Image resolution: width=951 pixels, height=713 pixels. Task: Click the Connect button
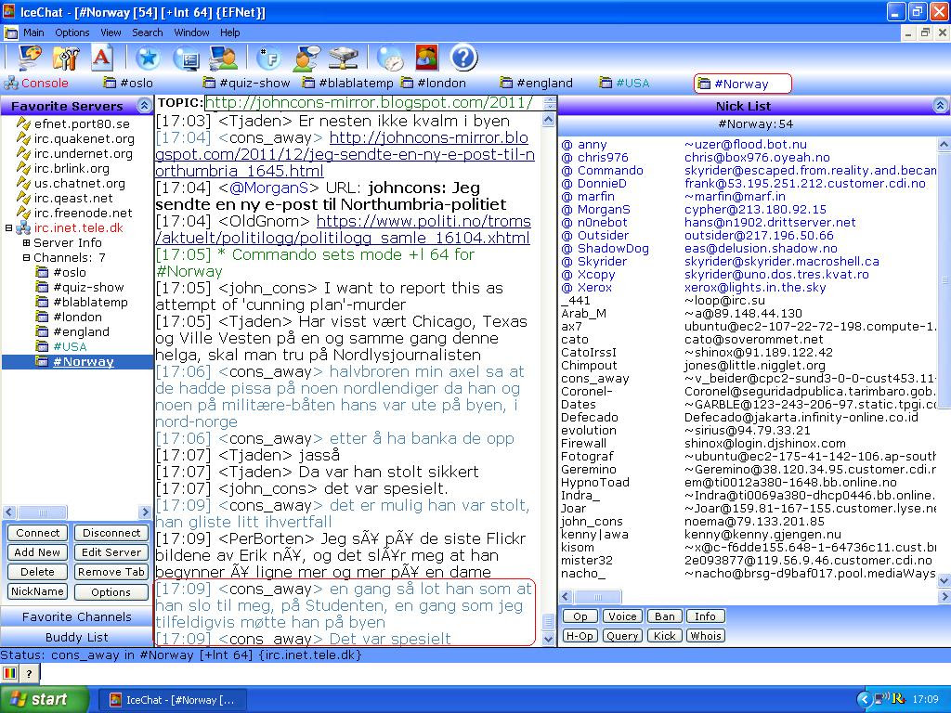(37, 533)
